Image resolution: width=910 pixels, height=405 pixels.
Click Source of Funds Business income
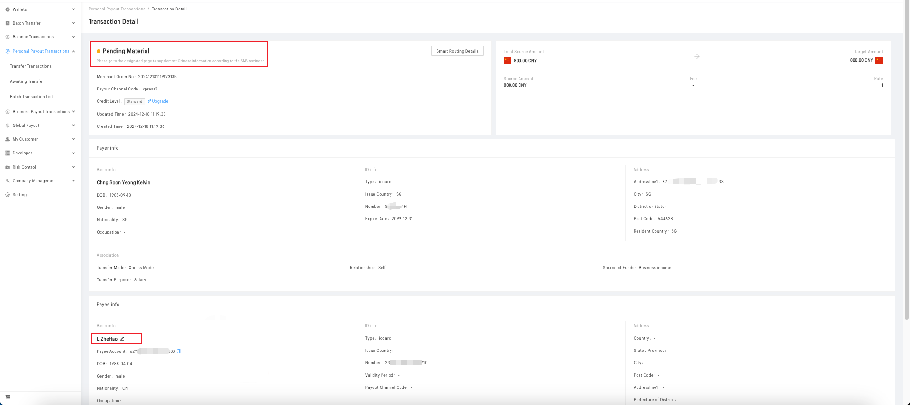point(637,268)
